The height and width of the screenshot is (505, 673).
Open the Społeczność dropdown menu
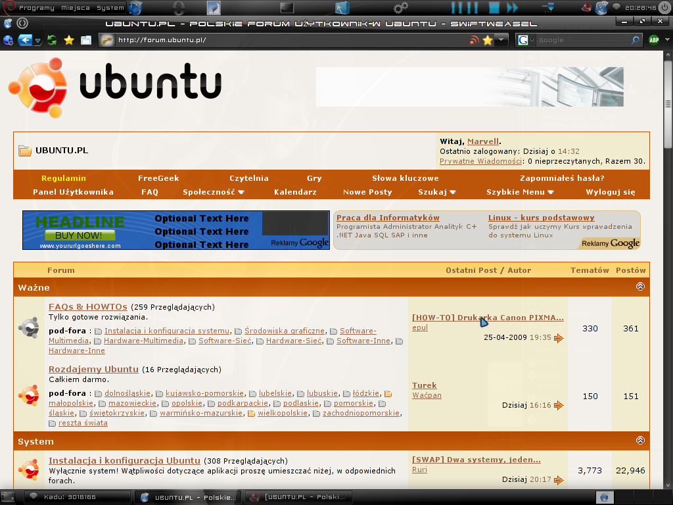tap(214, 193)
